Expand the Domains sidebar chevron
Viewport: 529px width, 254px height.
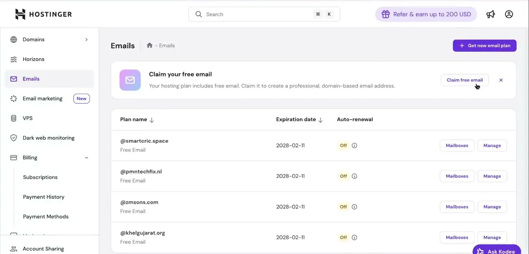[86, 40]
